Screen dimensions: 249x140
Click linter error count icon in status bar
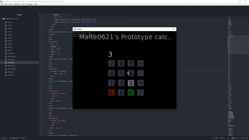pos(10,138)
